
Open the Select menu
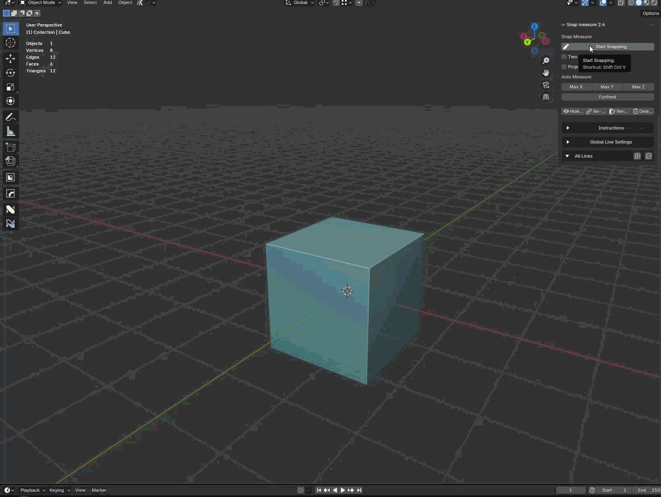click(90, 3)
